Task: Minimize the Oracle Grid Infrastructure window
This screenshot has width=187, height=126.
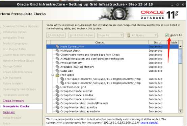Action: [172, 5]
